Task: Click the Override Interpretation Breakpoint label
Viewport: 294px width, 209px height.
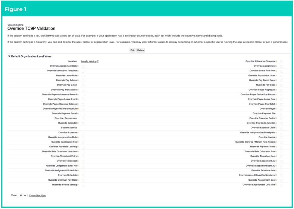Action: click(x=258, y=133)
